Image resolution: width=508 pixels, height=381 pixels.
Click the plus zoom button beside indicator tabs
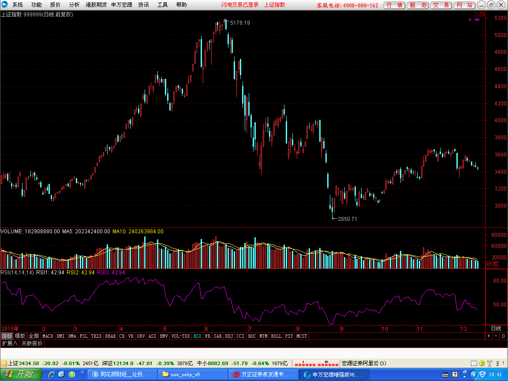pyautogui.click(x=489, y=336)
